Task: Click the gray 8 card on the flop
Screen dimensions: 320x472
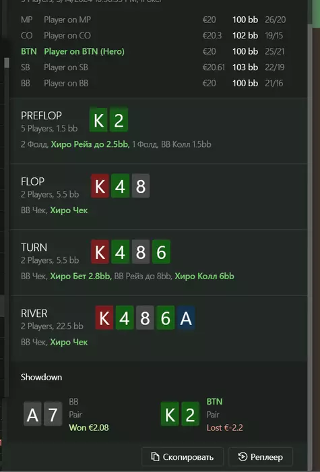Action: point(140,186)
